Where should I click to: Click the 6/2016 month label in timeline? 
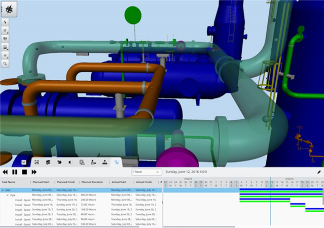pyautogui.click(x=290, y=179)
